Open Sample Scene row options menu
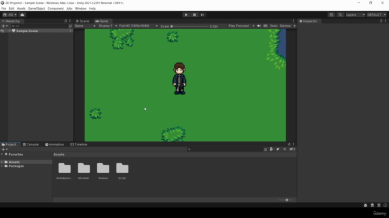The height and width of the screenshot is (218, 389). tap(71, 31)
